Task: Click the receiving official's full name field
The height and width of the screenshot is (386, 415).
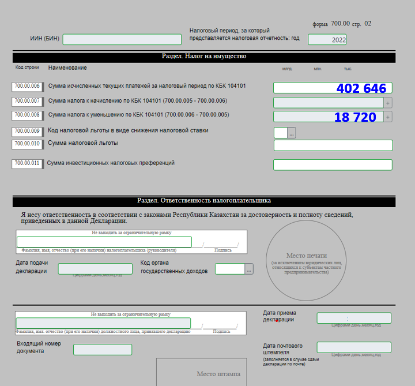Action: coord(103,323)
